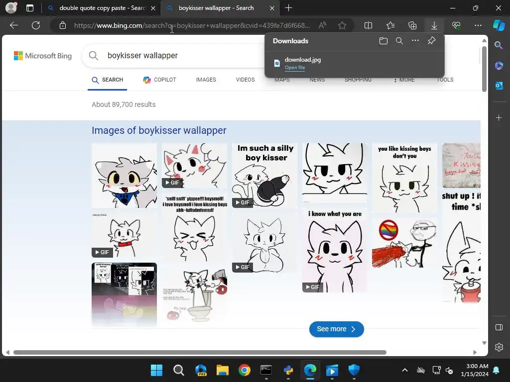Toggle the Downloads toolbar button

(434, 25)
